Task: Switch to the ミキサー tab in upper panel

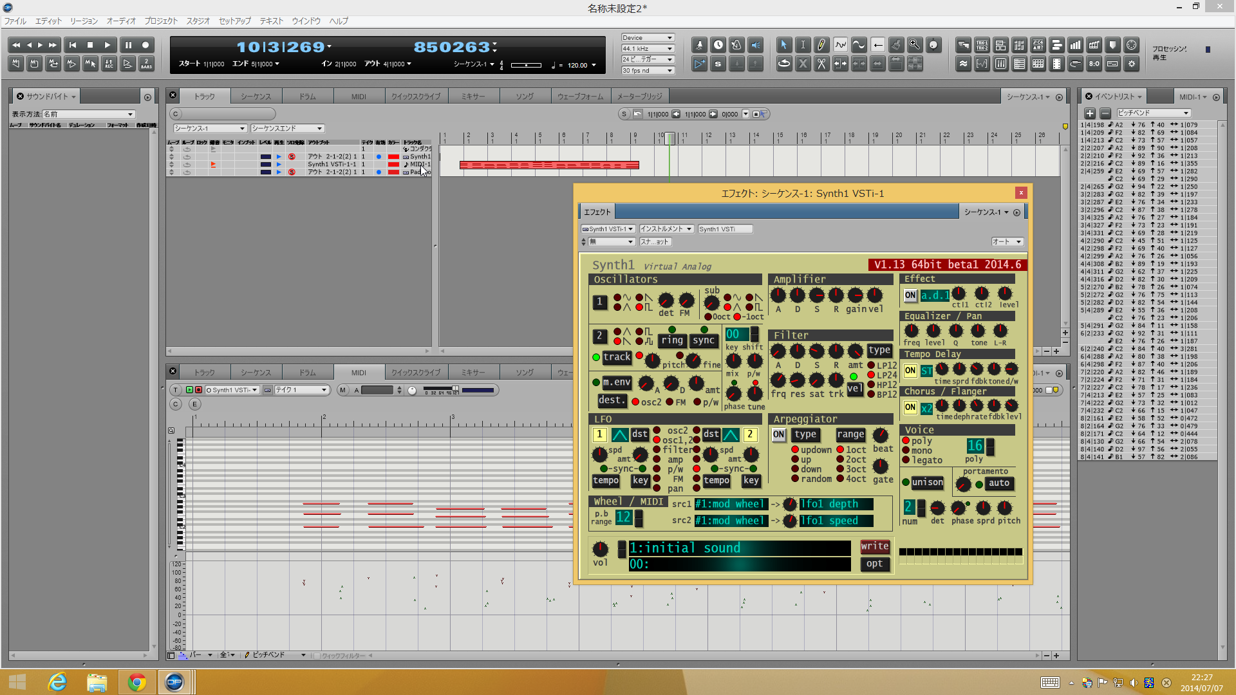Action: (x=473, y=97)
